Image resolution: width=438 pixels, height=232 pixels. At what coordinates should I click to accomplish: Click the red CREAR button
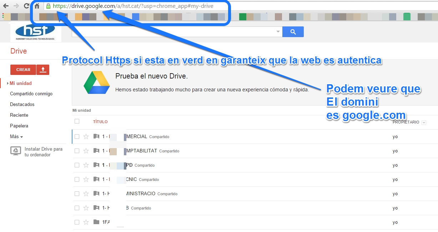pos(23,70)
